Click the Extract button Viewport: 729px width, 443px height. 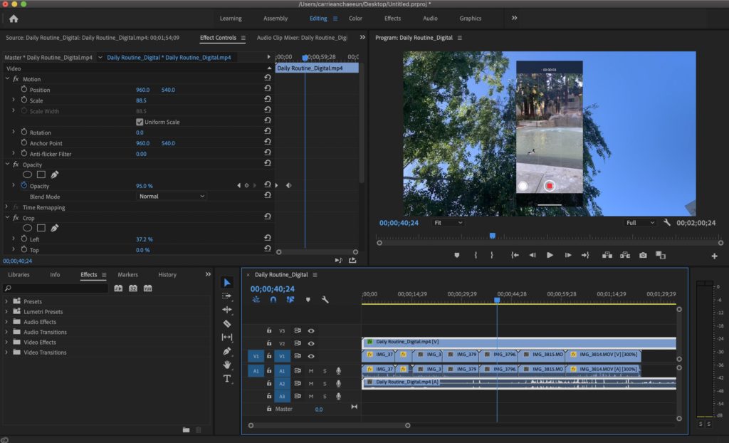click(x=625, y=255)
